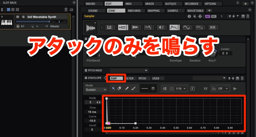Open the Filter section

pos(149,27)
